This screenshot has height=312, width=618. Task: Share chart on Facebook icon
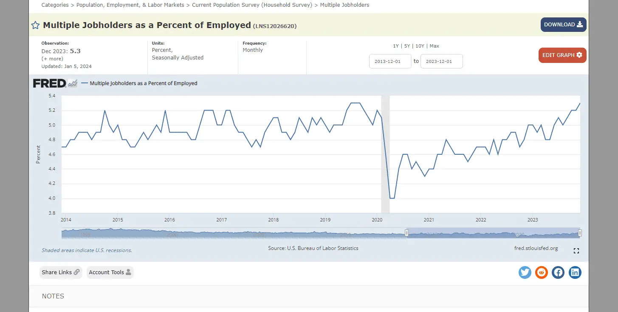point(558,272)
